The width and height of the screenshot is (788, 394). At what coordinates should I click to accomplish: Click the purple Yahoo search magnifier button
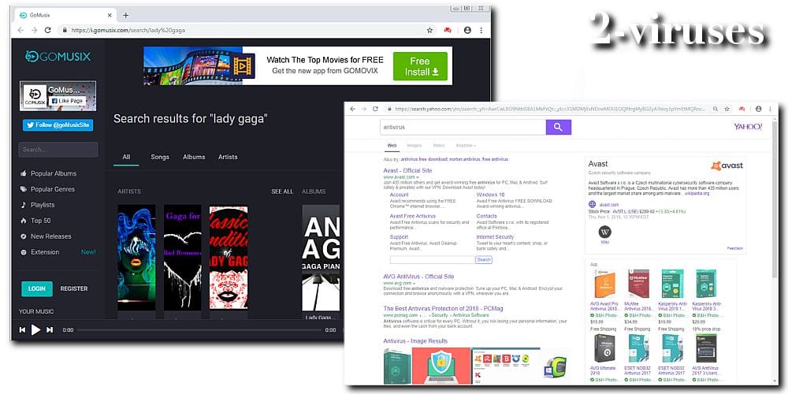pyautogui.click(x=559, y=127)
